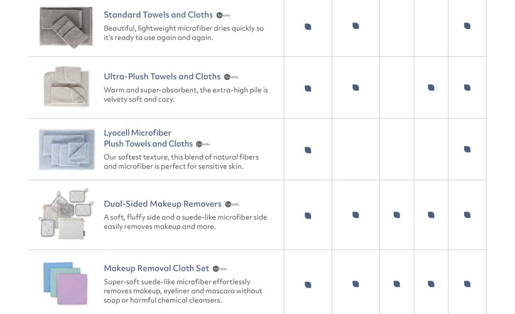The height and width of the screenshot is (314, 515).
Task: Click first-column leaf mark in Standard Towels row
Action: coord(308,26)
